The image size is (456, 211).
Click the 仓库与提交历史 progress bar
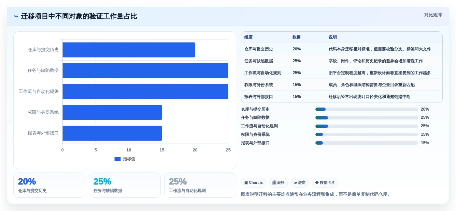pos(367,109)
